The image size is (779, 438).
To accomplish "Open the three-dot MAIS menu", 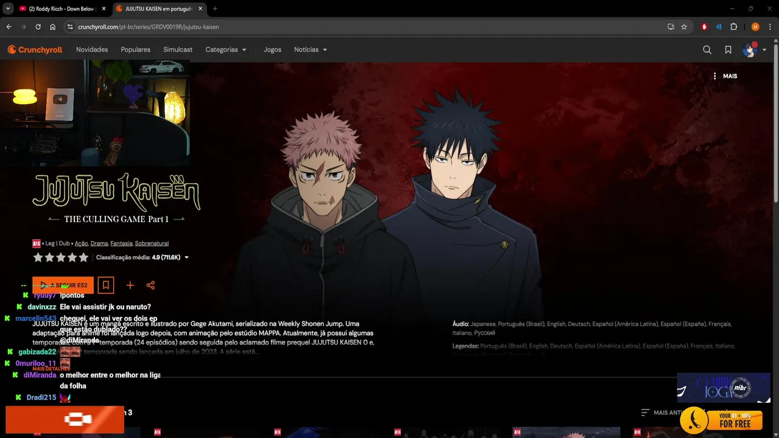I will click(725, 76).
